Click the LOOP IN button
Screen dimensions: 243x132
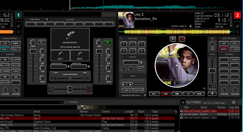(127, 90)
